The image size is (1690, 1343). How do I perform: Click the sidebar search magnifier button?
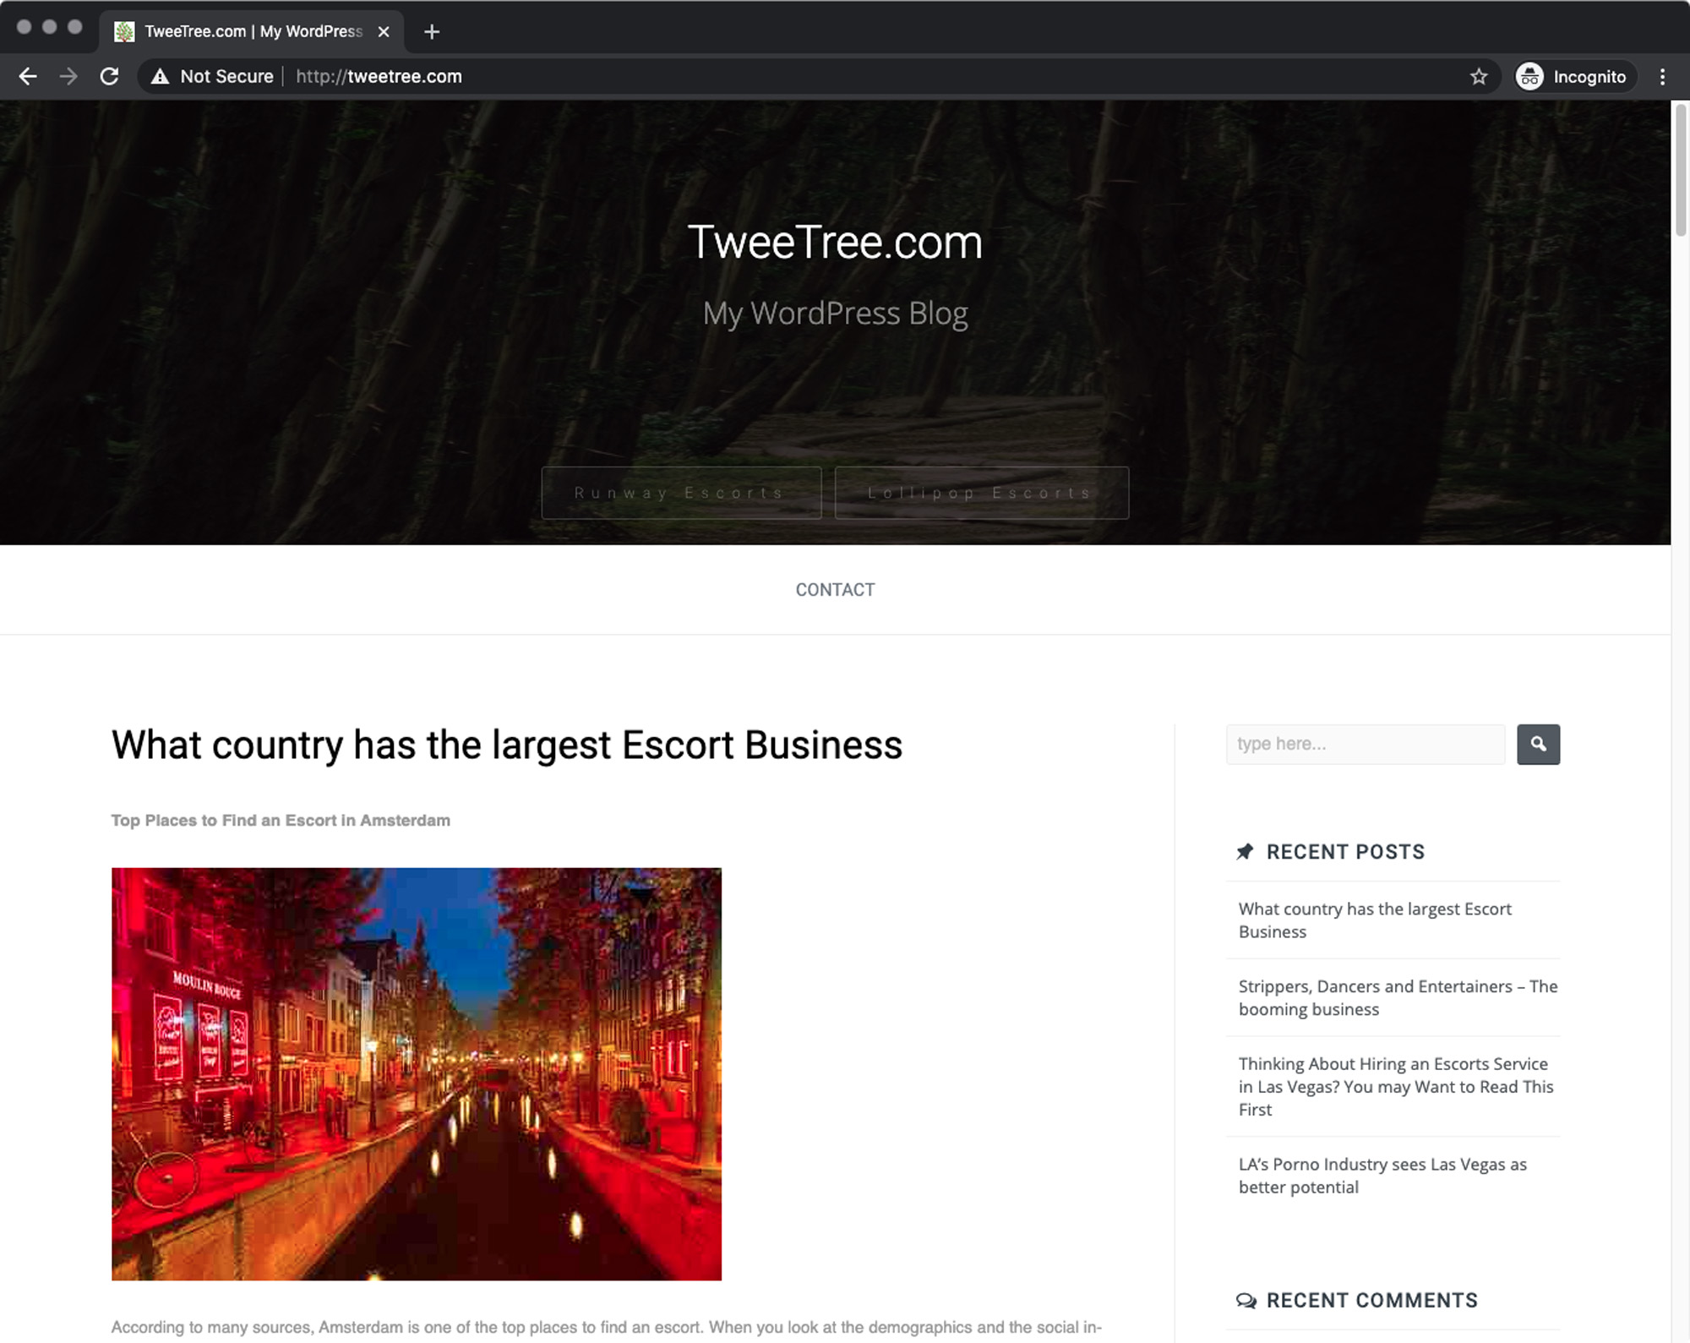pyautogui.click(x=1538, y=744)
